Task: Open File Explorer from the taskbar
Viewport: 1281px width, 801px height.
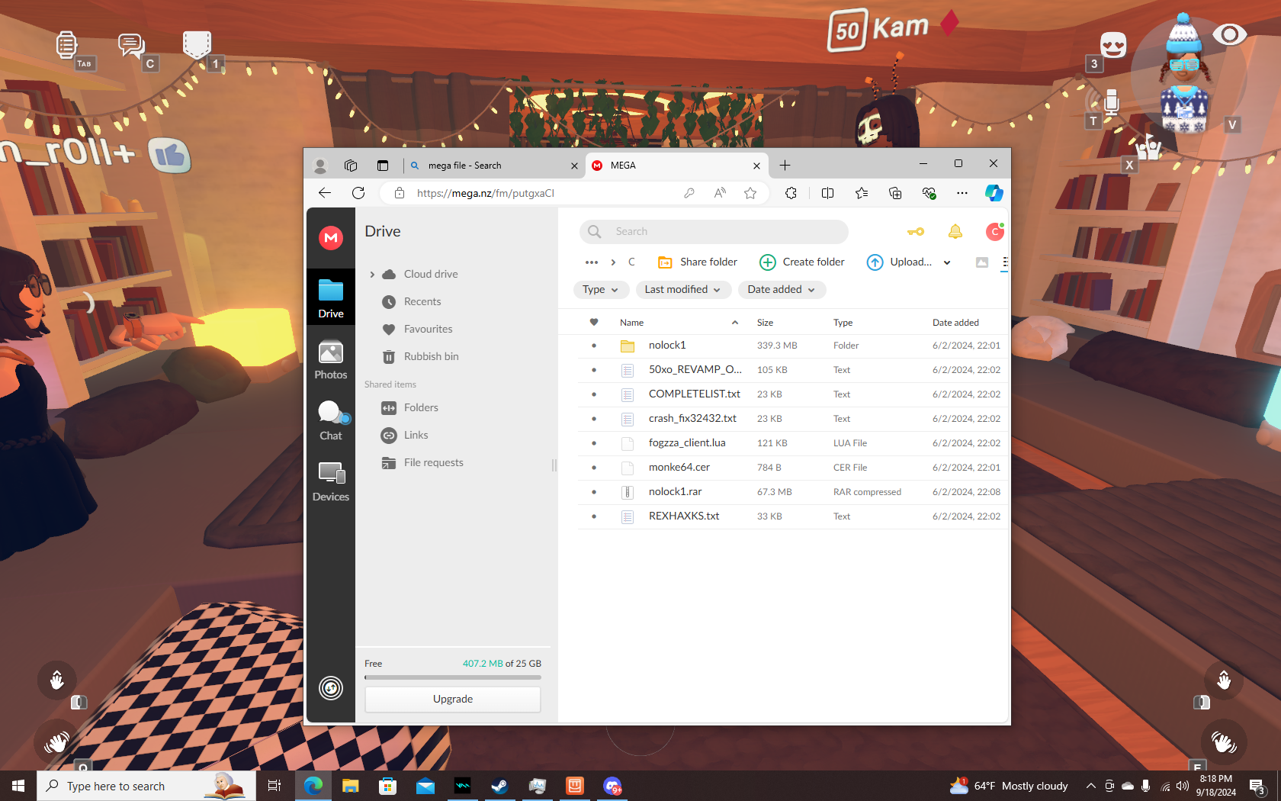Action: [350, 786]
